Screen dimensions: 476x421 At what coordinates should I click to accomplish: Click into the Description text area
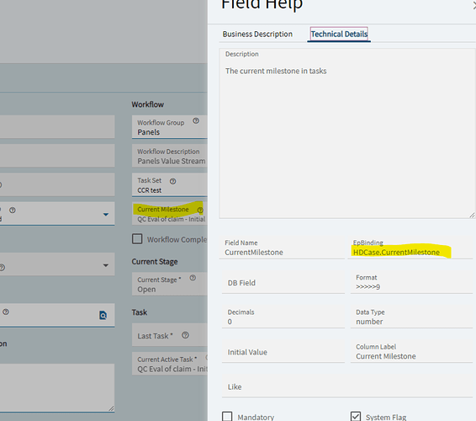coord(347,133)
